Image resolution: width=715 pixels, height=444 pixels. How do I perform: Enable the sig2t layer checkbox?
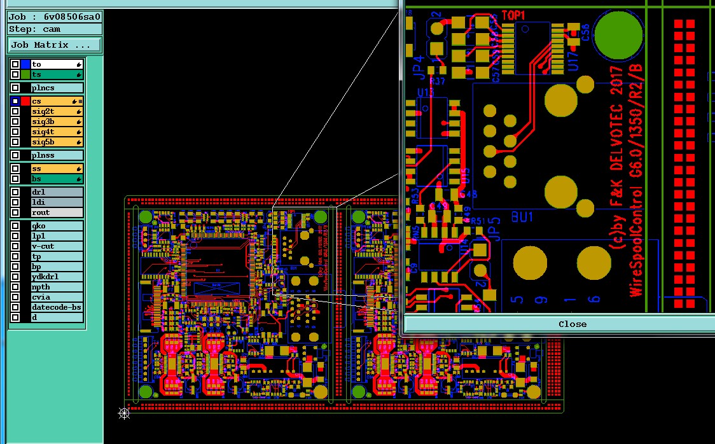coord(15,111)
